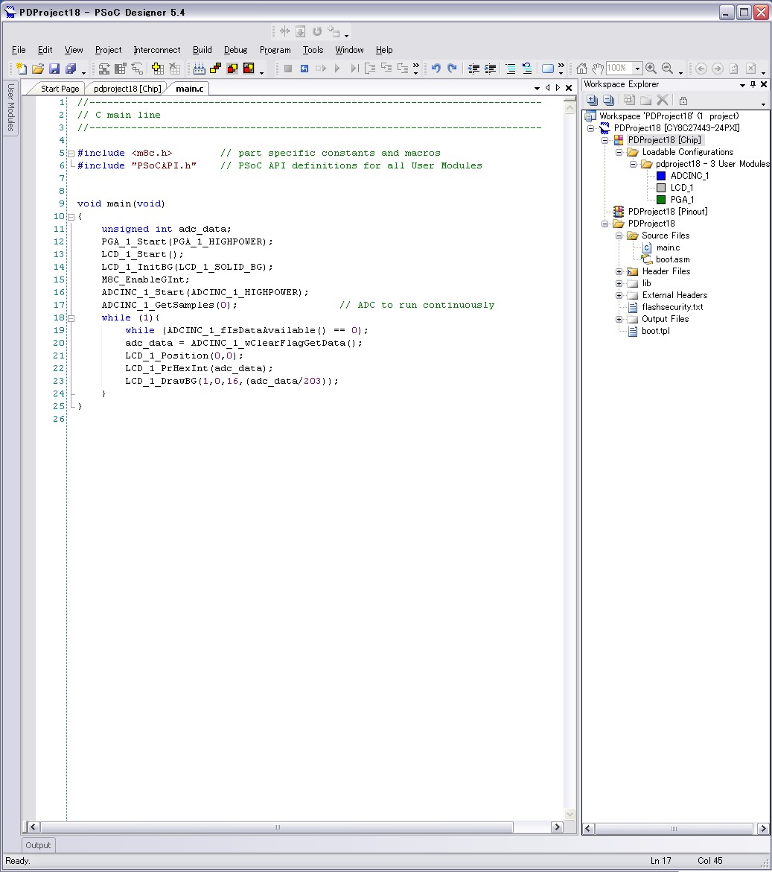Collapse the main function fold at line 10

(x=71, y=217)
